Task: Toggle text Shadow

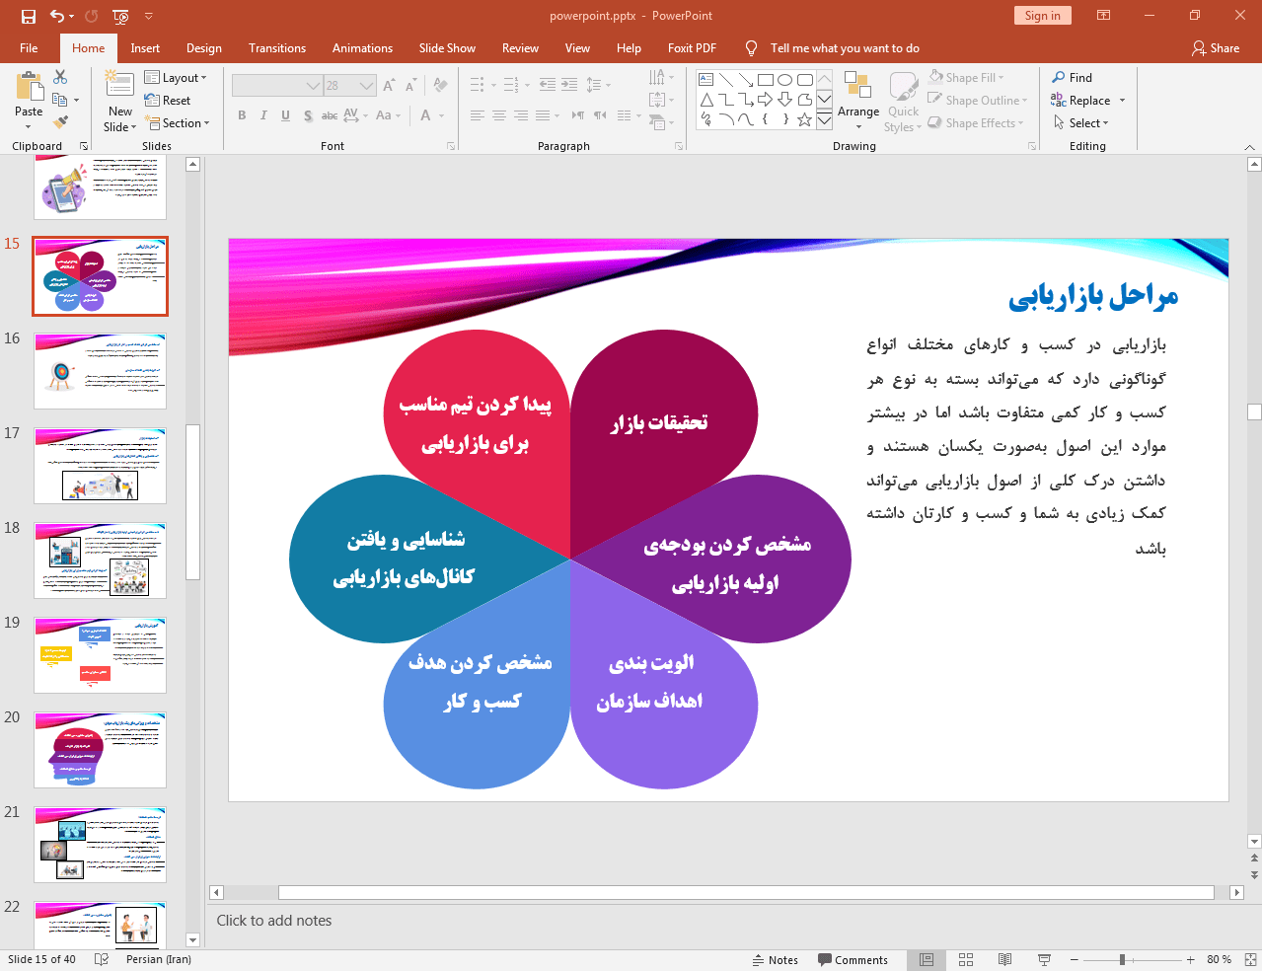Action: click(308, 115)
